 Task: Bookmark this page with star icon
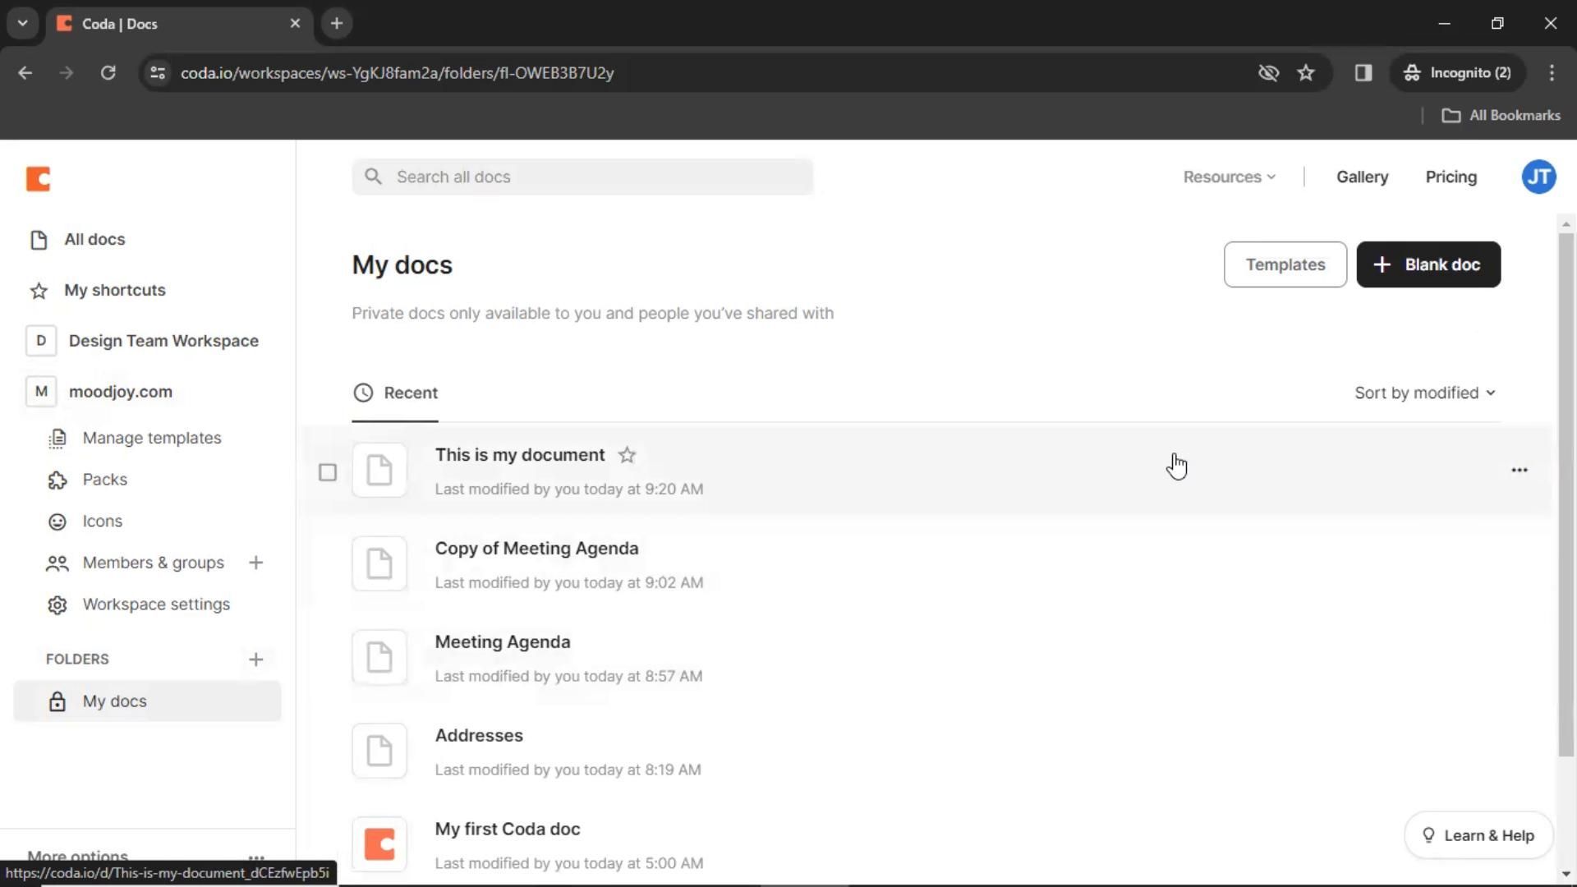[1305, 72]
